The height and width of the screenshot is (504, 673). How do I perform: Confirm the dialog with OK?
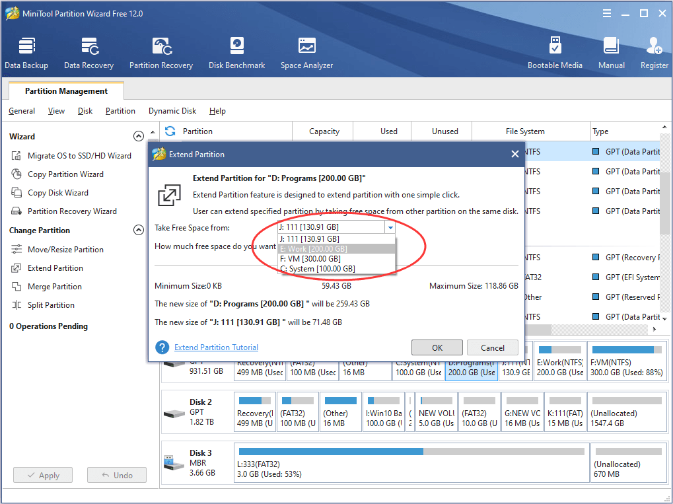point(437,347)
